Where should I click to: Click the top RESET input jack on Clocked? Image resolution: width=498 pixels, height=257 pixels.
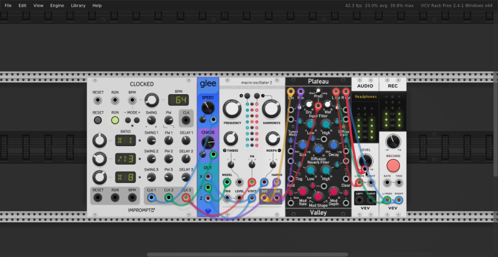pyautogui.click(x=98, y=100)
